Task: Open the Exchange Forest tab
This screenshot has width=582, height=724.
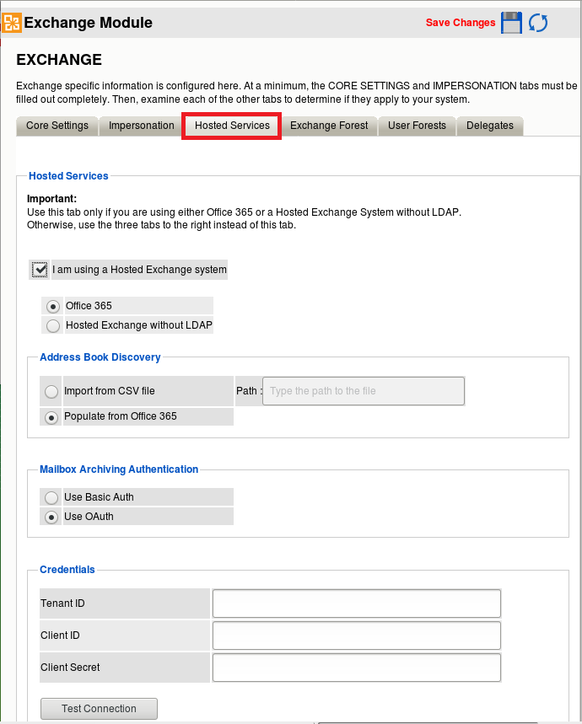Action: click(x=329, y=126)
